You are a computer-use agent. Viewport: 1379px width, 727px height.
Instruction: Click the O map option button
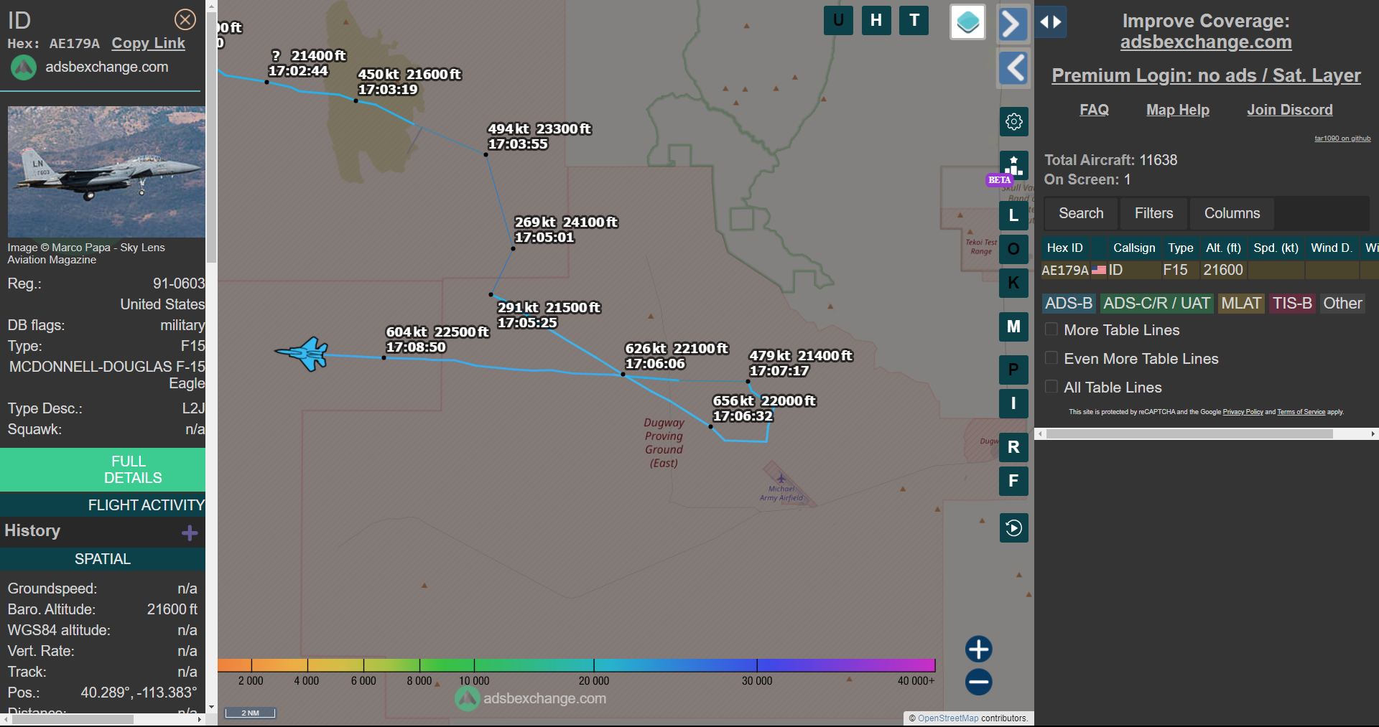[1013, 249]
